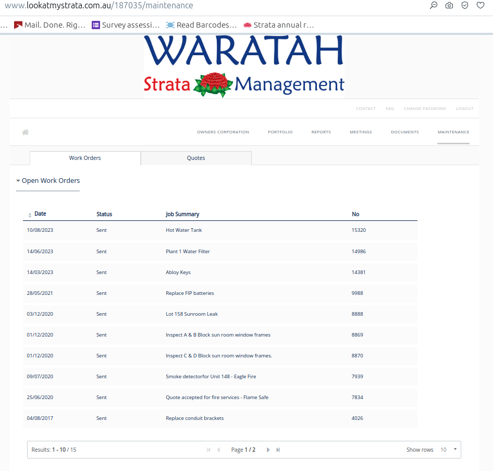Open the Owners Corporation menu
Image resolution: width=493 pixels, height=471 pixels.
click(223, 132)
